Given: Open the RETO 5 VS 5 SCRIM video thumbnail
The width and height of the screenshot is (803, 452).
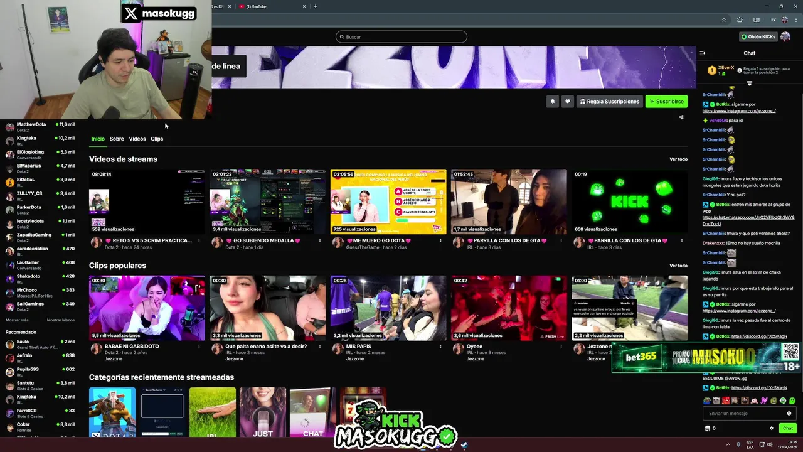Looking at the screenshot, I should click(147, 202).
